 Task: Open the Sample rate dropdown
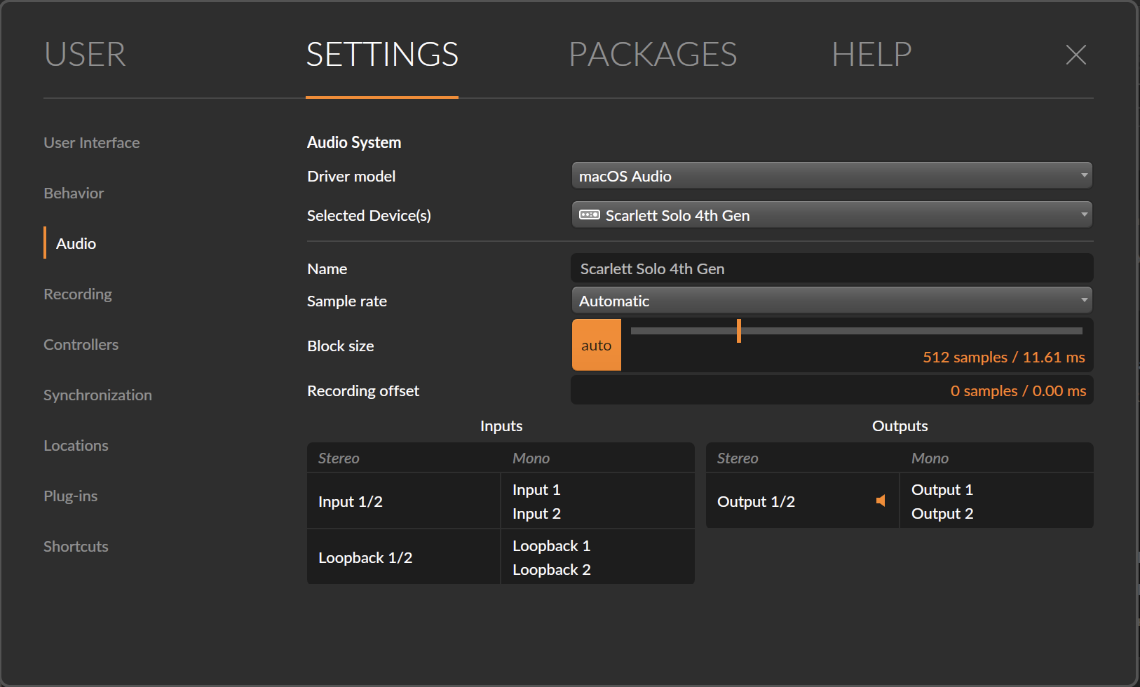pyautogui.click(x=832, y=300)
